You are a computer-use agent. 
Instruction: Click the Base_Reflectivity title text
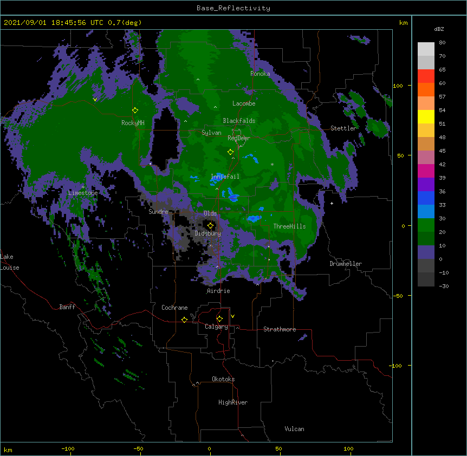233,8
